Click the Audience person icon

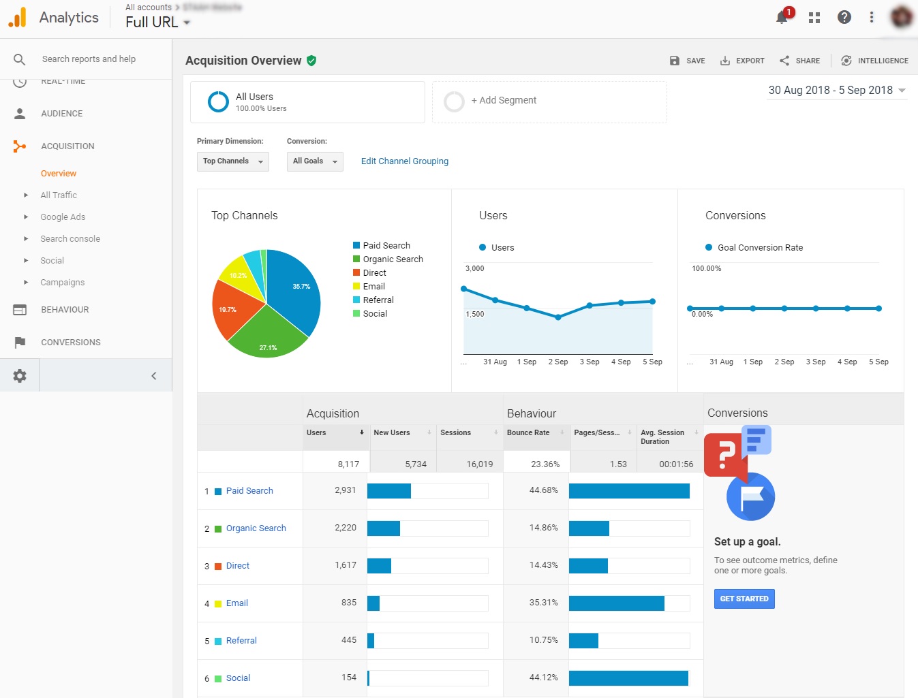coord(20,114)
